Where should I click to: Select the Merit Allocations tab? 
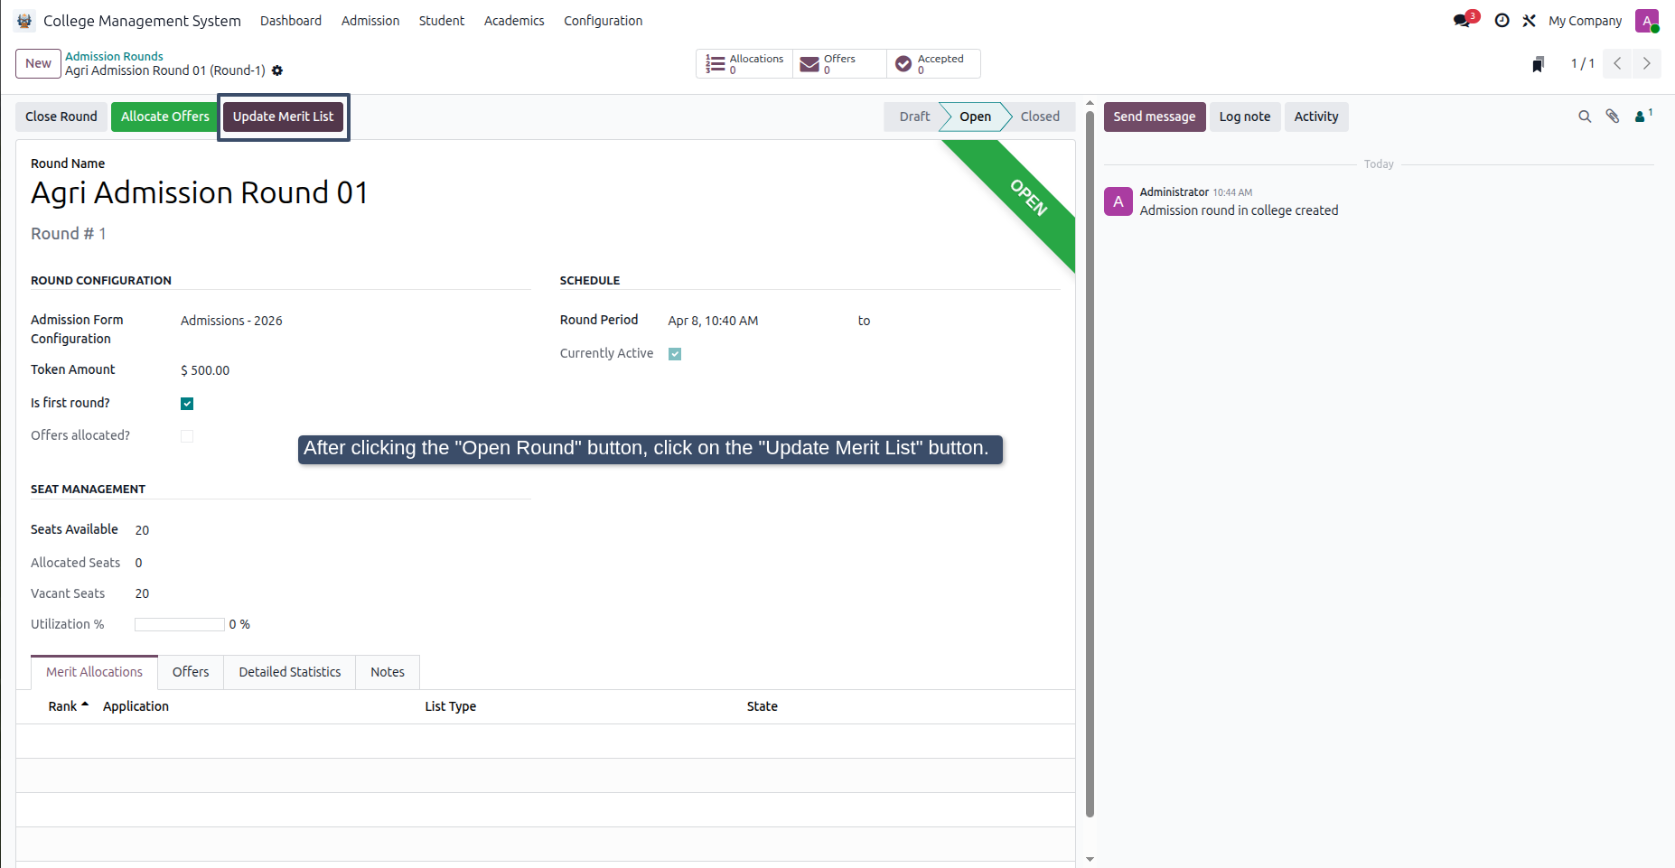94,672
